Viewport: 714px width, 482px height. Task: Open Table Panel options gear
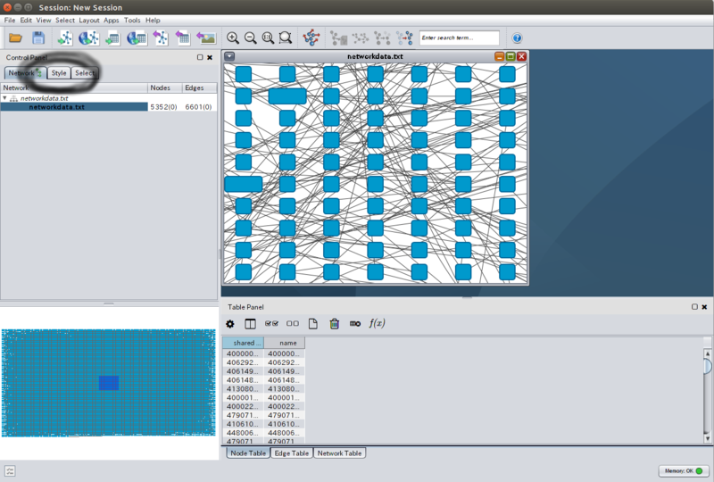pyautogui.click(x=230, y=324)
